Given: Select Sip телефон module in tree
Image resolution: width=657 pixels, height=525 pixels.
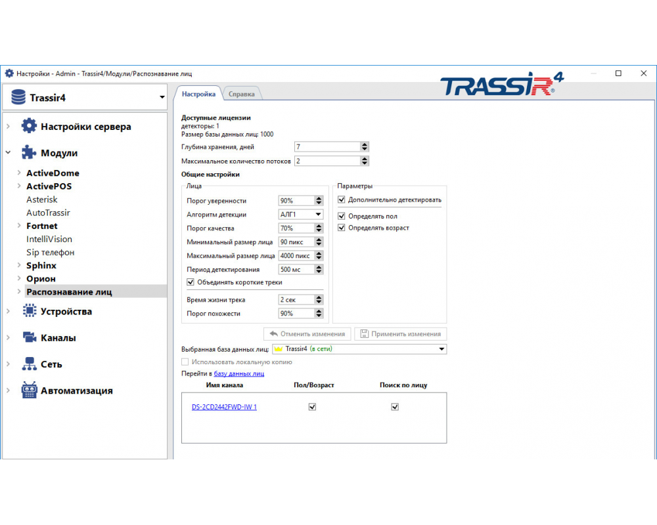Looking at the screenshot, I should click(51, 252).
